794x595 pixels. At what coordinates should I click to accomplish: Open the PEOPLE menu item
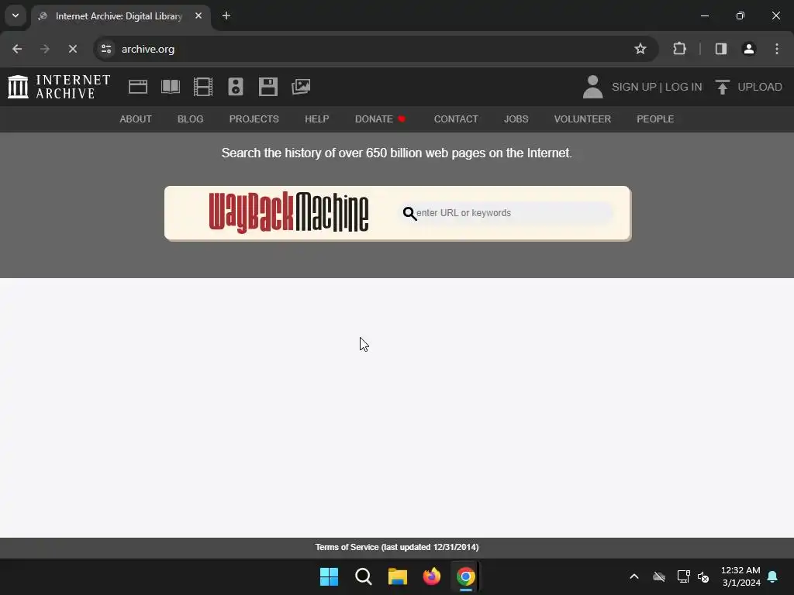click(655, 119)
